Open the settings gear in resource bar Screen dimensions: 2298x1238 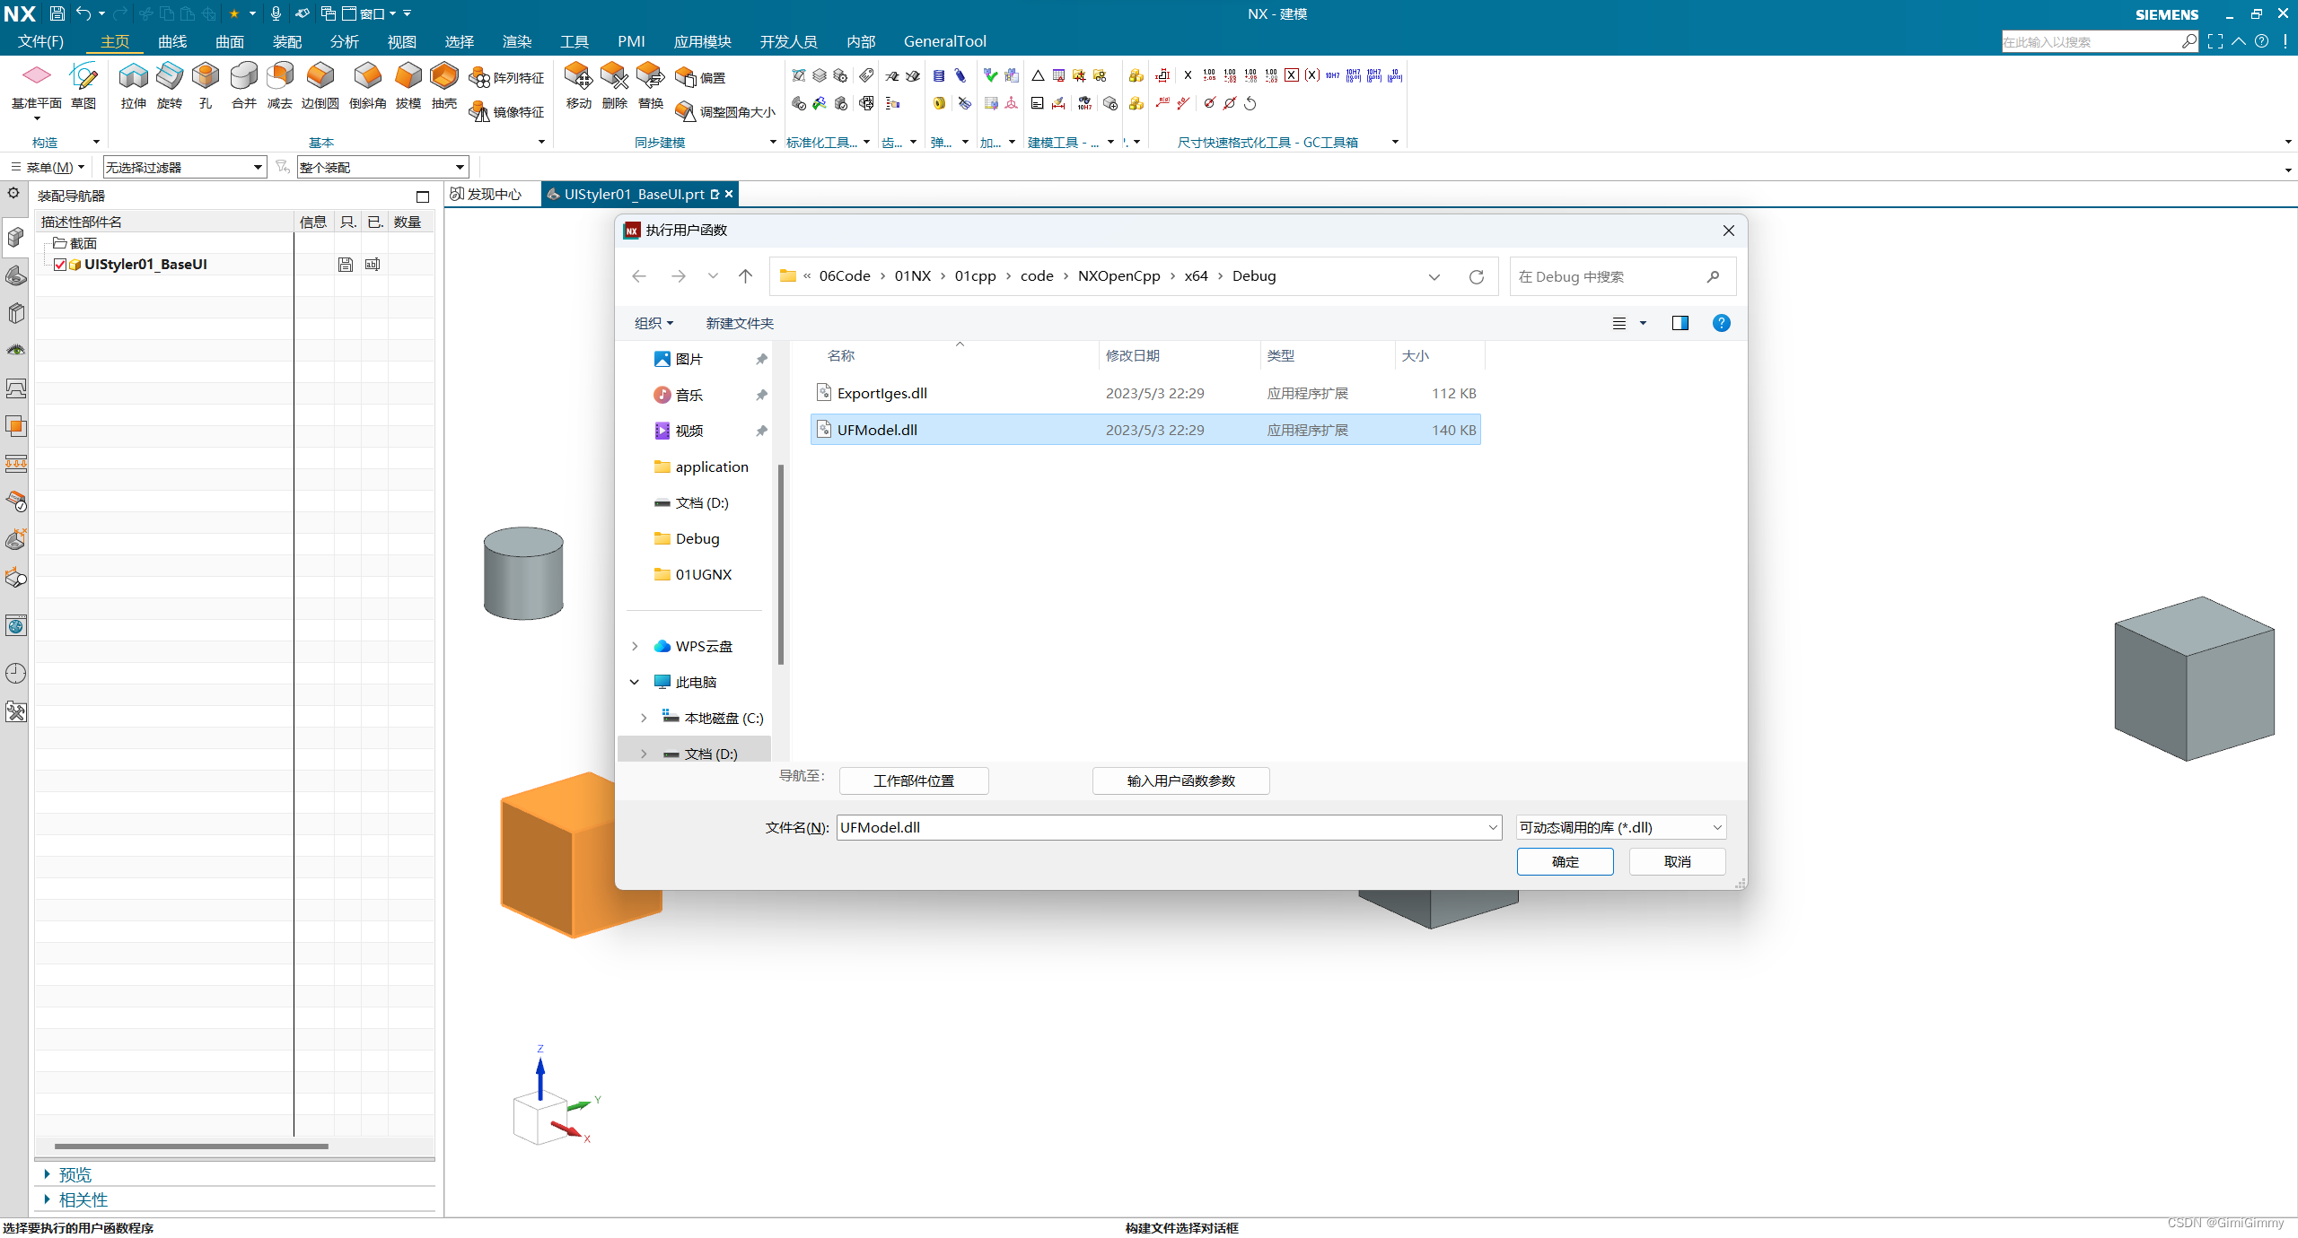point(13,193)
